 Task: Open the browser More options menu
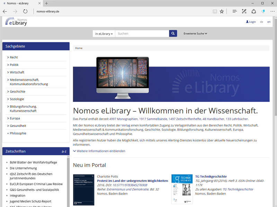[272, 11]
